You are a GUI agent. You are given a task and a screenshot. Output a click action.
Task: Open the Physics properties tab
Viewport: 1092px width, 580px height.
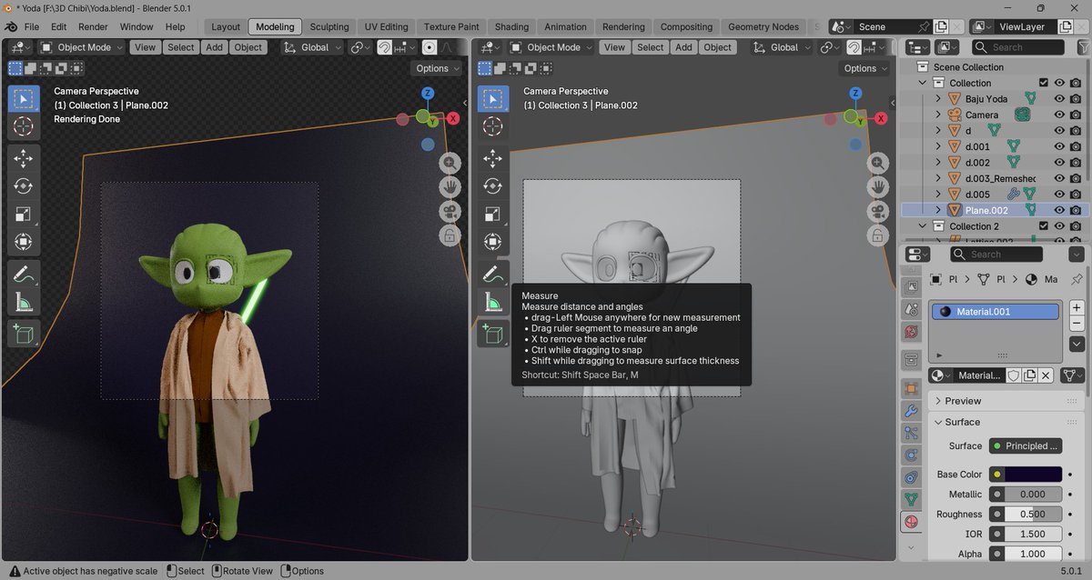(911, 455)
